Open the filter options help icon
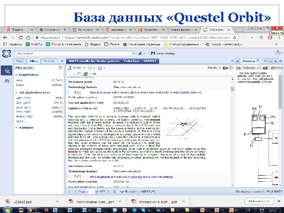Image resolution: width=284 pixels, height=213 pixels. tap(60, 67)
